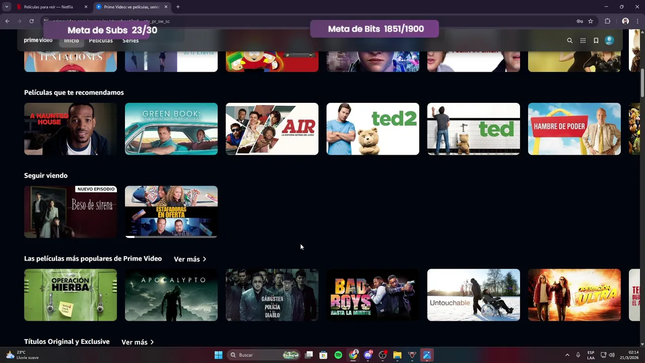Reload the page in Chrome
The height and width of the screenshot is (363, 645).
click(x=31, y=21)
